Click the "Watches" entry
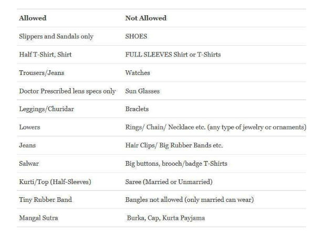This screenshot has height=236, width=315. pos(138,73)
